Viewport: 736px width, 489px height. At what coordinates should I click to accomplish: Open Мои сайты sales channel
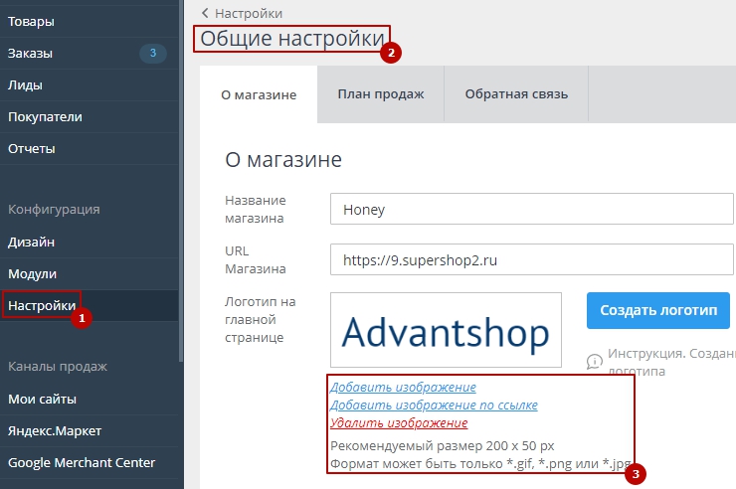(x=42, y=399)
